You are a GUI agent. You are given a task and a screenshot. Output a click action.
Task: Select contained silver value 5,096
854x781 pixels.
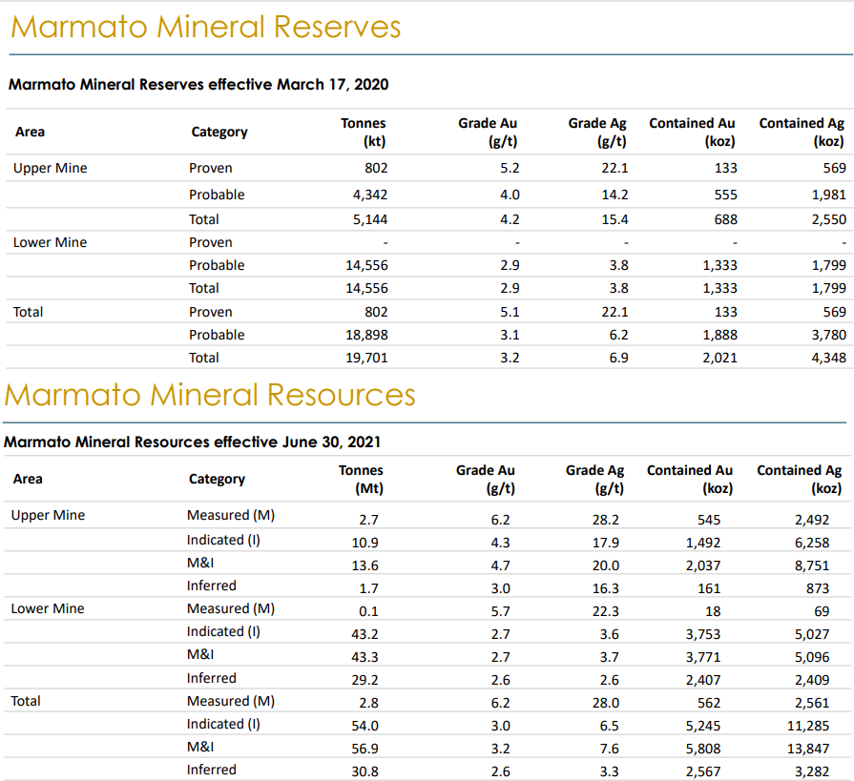812,657
